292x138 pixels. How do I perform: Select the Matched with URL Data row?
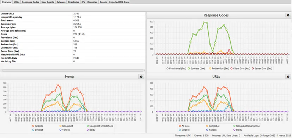click(x=73, y=54)
